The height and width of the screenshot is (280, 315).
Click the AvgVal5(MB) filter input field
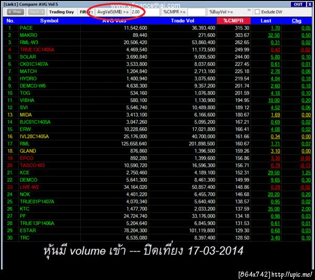tap(145, 12)
